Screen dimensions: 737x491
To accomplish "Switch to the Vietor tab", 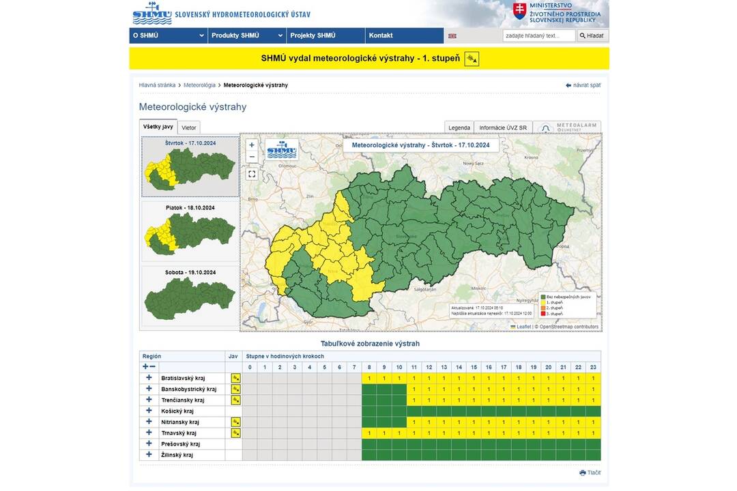I will (189, 128).
